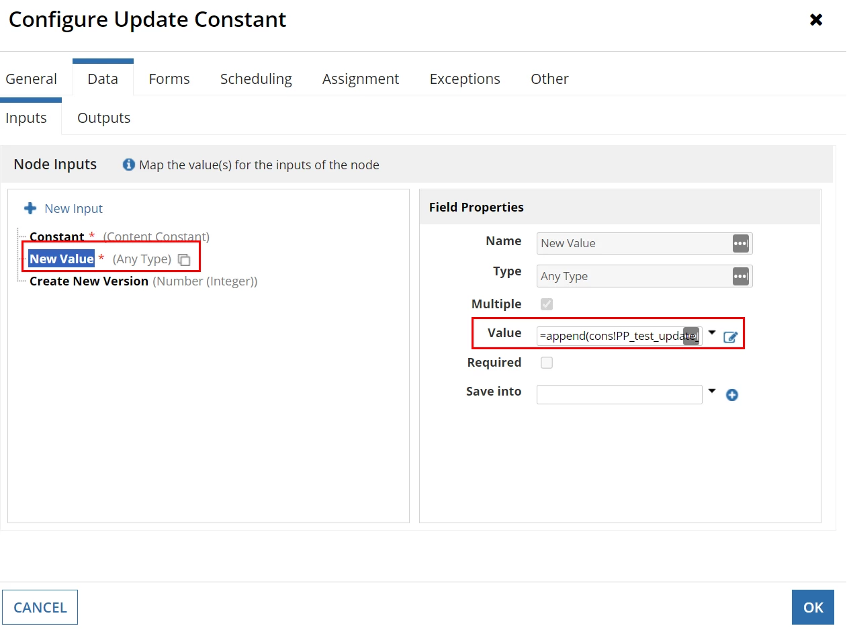The image size is (847, 630).
Task: Click the ellipsis button in the Type field
Action: [741, 276]
